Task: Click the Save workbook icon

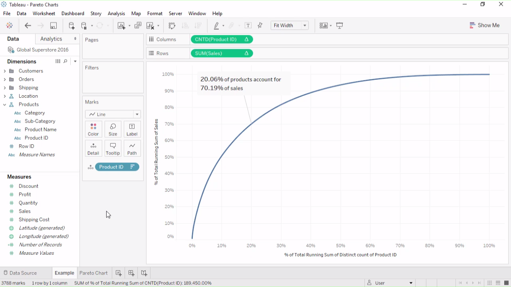Action: [x=53, y=26]
